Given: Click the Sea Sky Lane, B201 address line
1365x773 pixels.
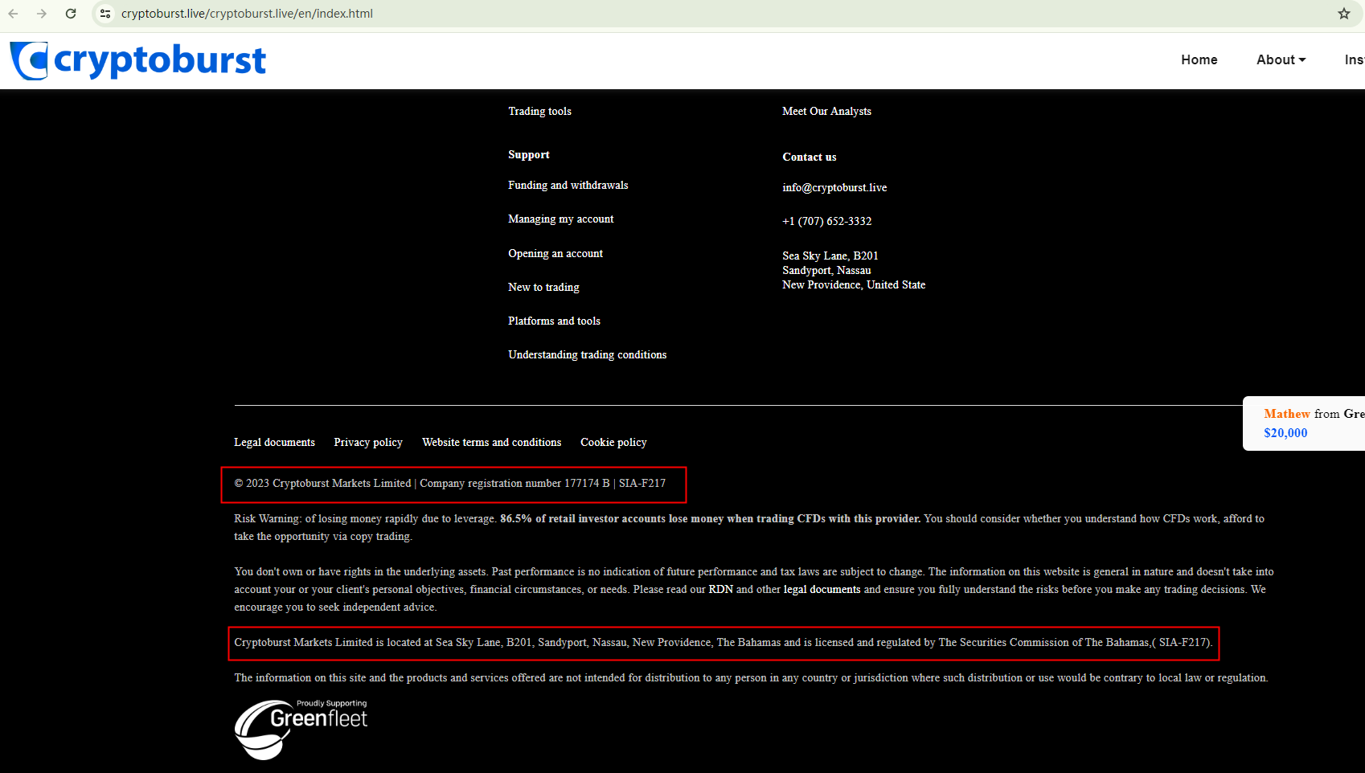Looking at the screenshot, I should (830, 256).
